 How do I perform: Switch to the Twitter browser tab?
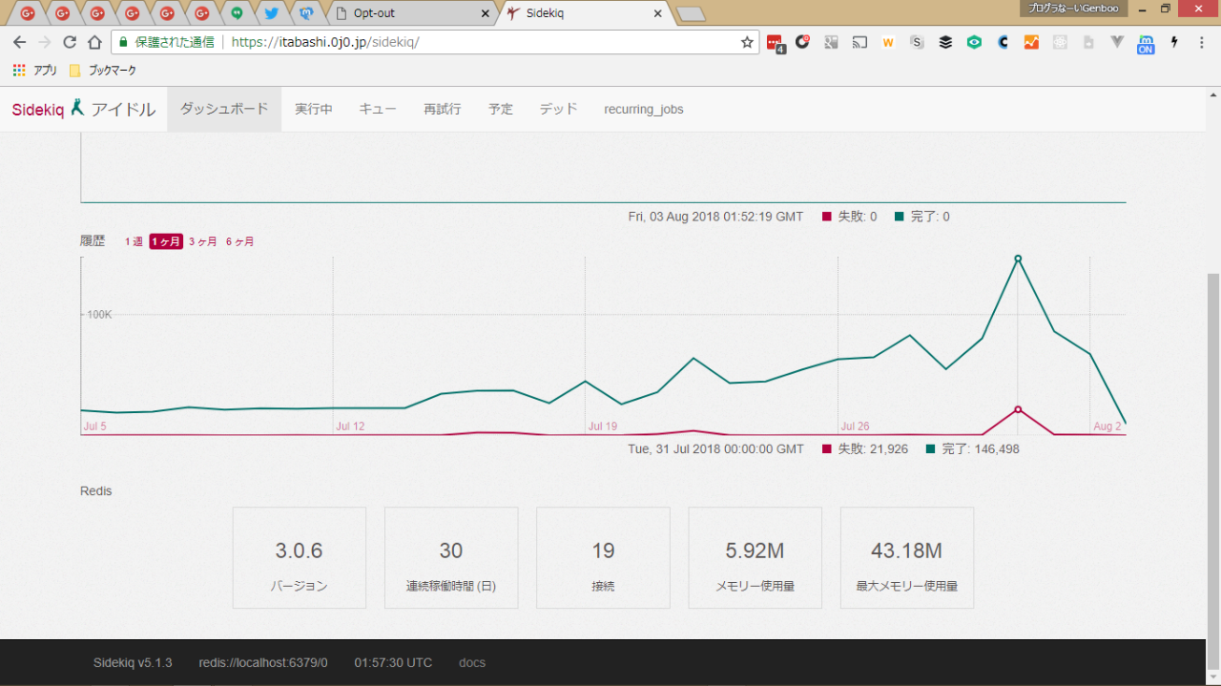(x=271, y=13)
